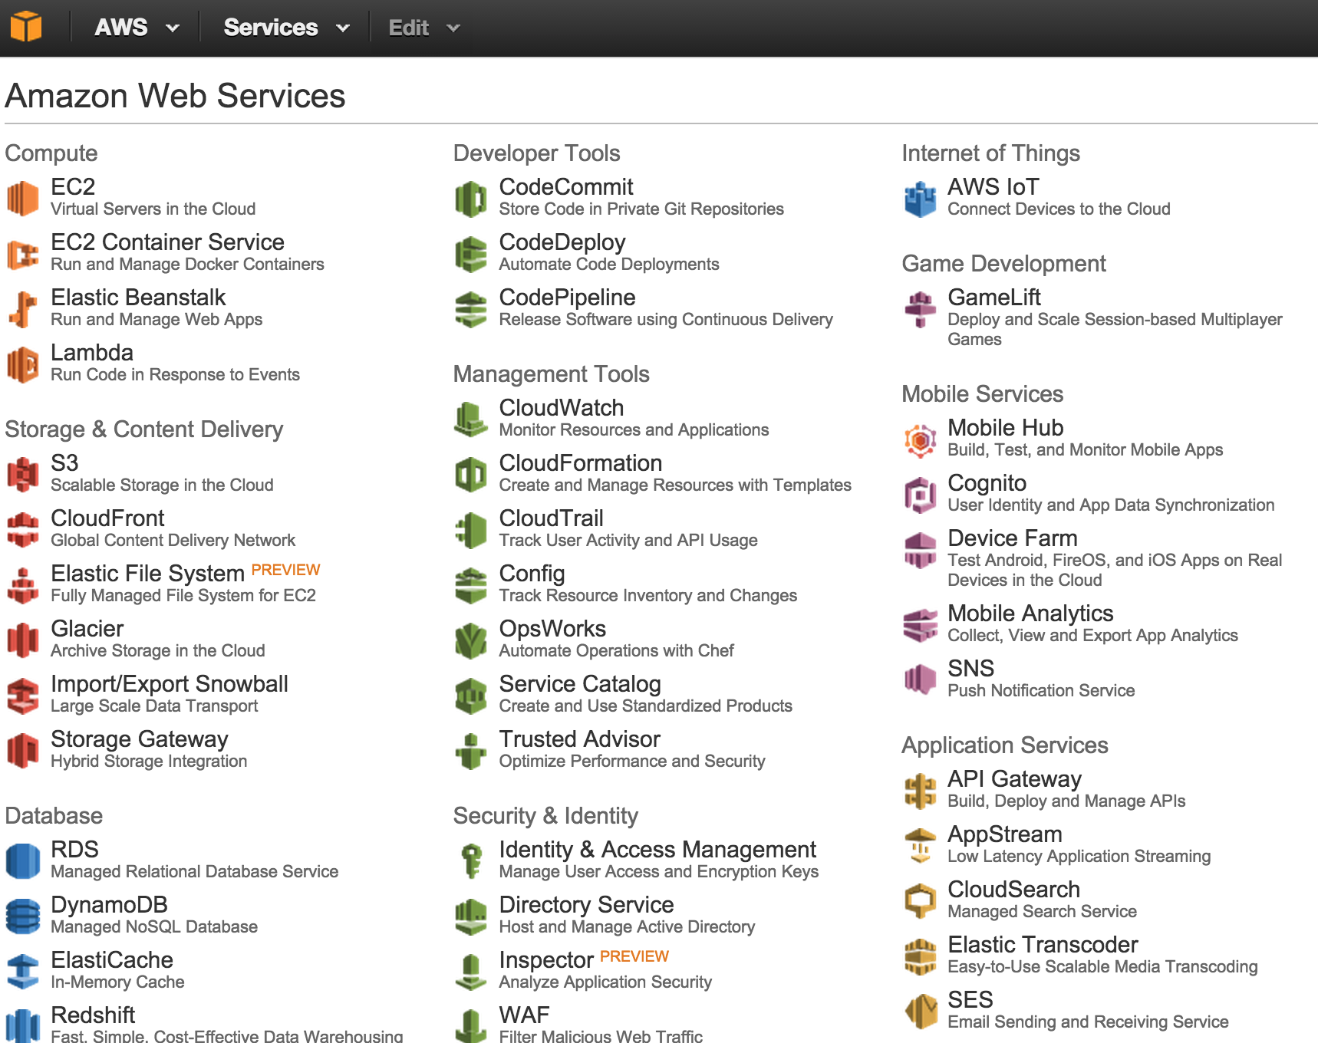Open the Directory Service link

(x=586, y=904)
